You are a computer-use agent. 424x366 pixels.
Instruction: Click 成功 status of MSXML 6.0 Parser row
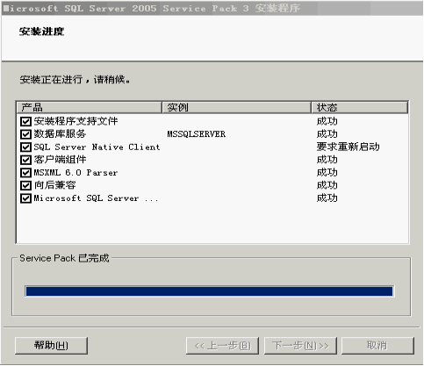tap(327, 172)
